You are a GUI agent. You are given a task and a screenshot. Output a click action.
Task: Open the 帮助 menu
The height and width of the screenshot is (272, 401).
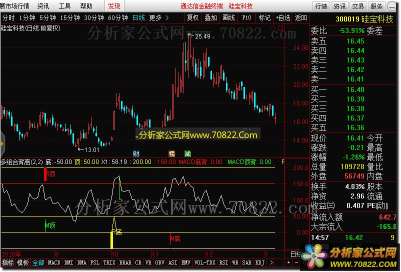pos(86,6)
